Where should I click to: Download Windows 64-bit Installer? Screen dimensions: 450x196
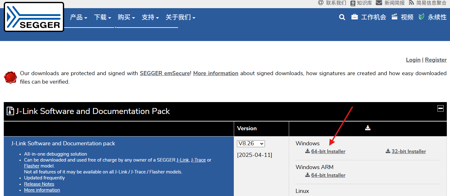pos(328,151)
